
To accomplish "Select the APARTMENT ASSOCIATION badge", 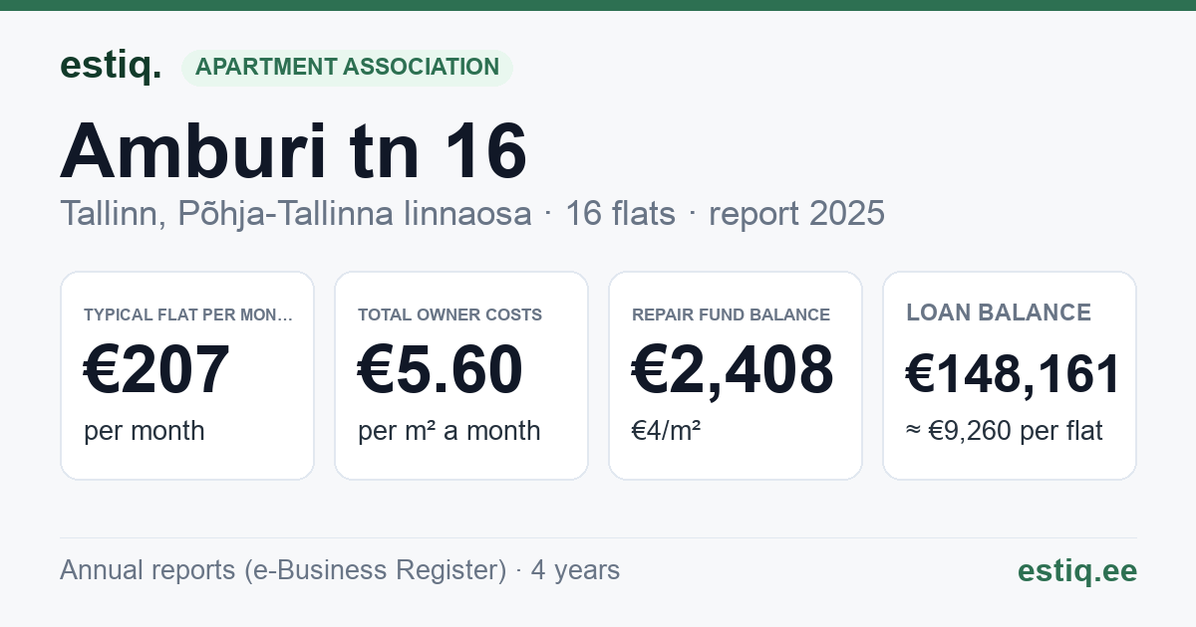I will tap(347, 67).
